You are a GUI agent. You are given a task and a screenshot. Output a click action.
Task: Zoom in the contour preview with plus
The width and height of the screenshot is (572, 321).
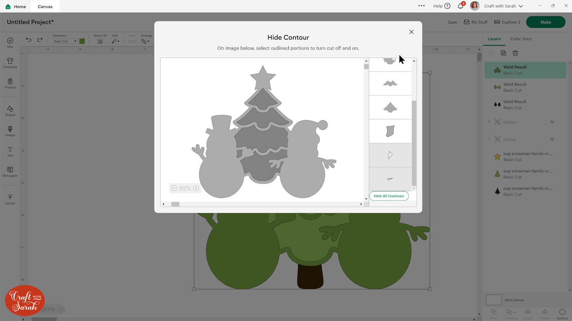pos(196,188)
